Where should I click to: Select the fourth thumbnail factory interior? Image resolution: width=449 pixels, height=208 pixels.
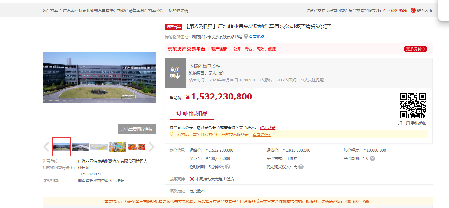tap(118, 147)
